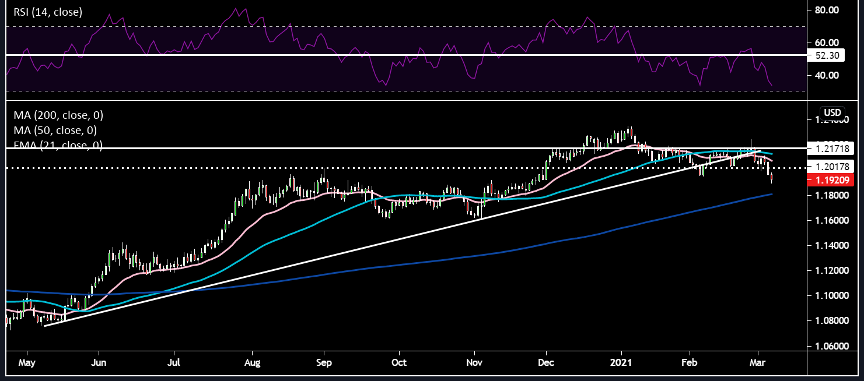Click the Jul label on time axis
The width and height of the screenshot is (864, 381).
174,362
